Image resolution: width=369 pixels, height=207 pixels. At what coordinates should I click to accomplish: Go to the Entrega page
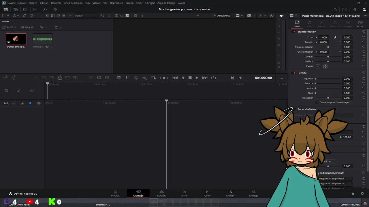[254, 193]
